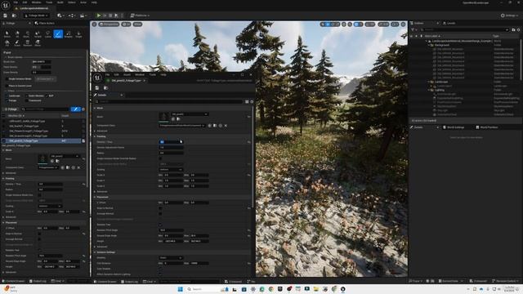Toggle the Translucent filter checkbox

(x=26, y=100)
